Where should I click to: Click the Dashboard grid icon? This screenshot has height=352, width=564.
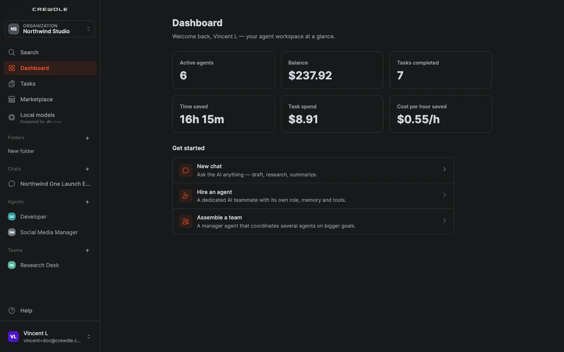coord(12,68)
